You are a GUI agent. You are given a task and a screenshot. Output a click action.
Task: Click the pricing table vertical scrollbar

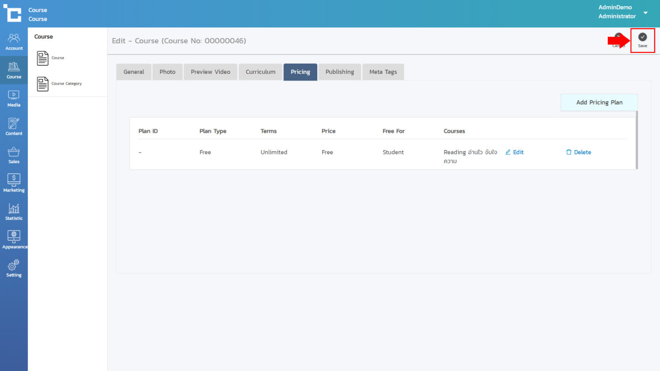coord(636,140)
